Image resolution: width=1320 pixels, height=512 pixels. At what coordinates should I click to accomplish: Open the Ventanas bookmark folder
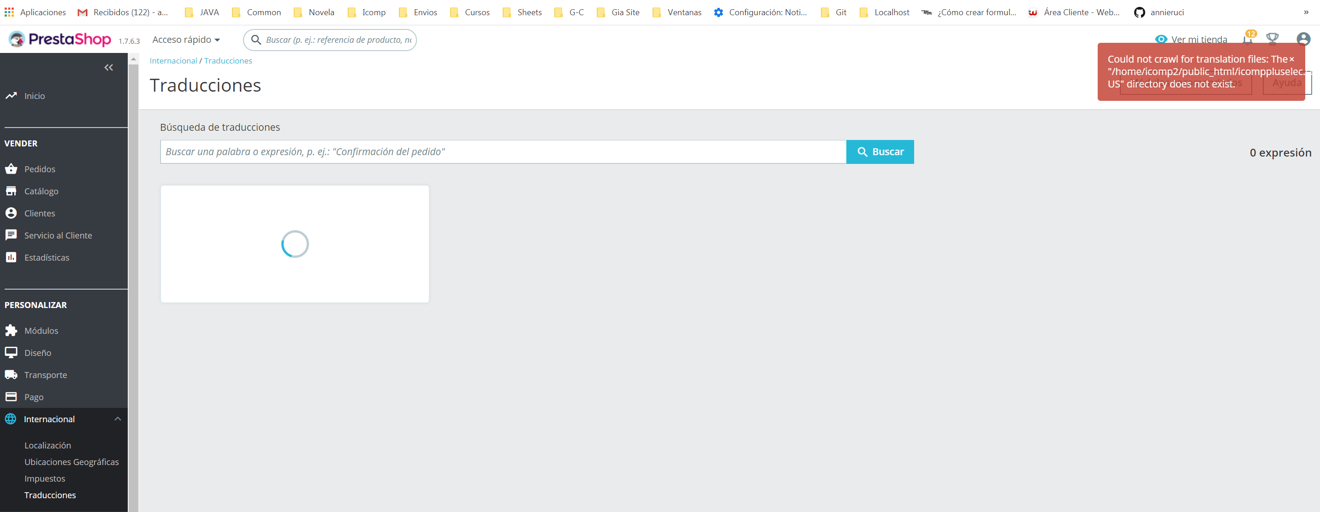click(x=677, y=12)
